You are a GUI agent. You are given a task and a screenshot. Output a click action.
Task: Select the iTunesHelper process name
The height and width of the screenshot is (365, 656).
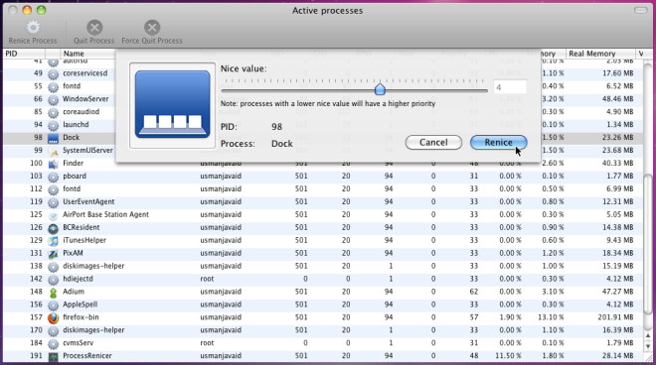[x=84, y=240]
